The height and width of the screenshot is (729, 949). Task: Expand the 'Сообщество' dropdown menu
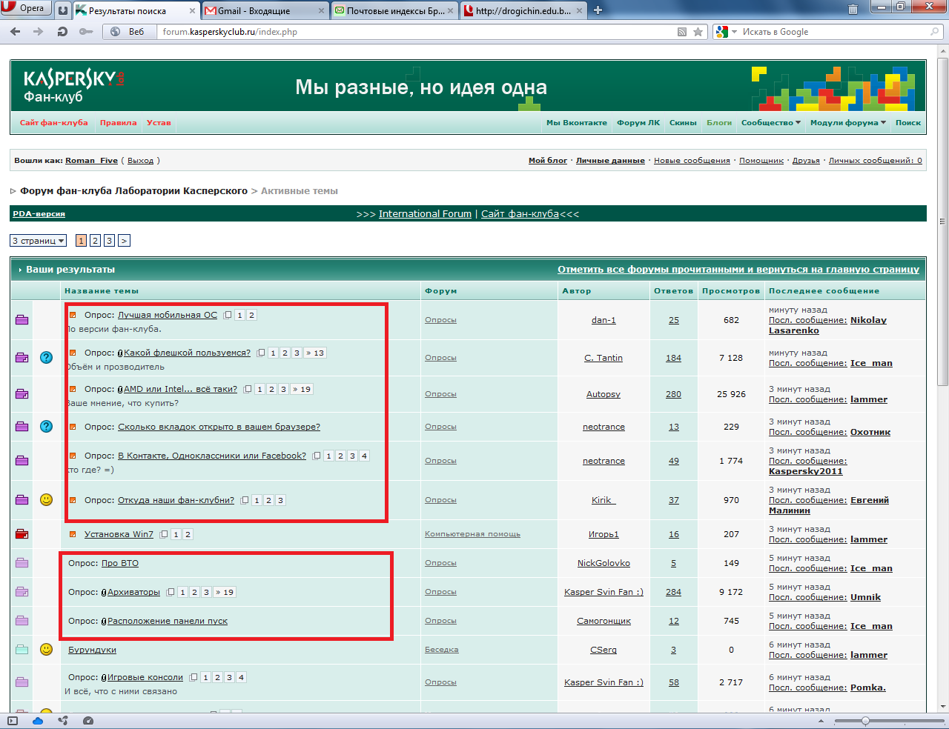[770, 123]
